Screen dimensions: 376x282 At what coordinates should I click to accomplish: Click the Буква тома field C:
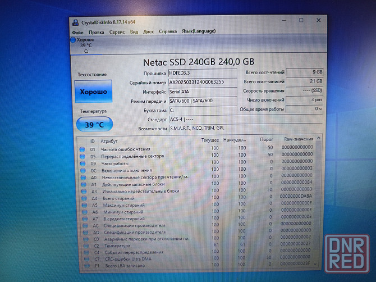tap(203, 110)
